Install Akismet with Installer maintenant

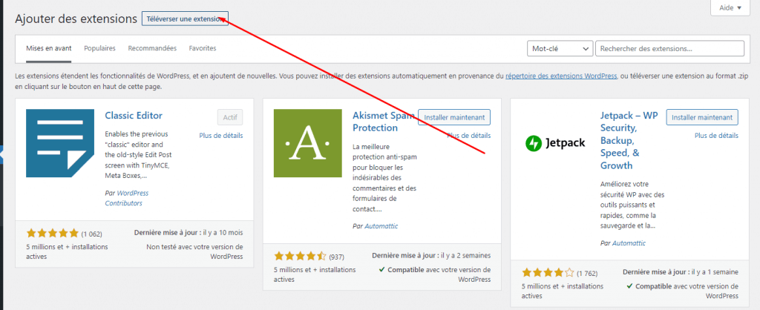pos(454,117)
